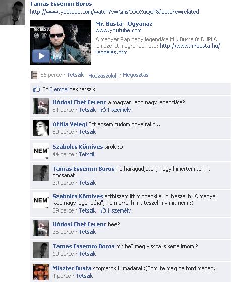Click Megosztás to share the post

136,75
